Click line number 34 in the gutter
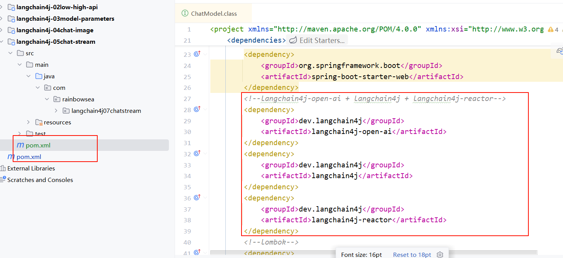563x258 pixels. point(187,176)
